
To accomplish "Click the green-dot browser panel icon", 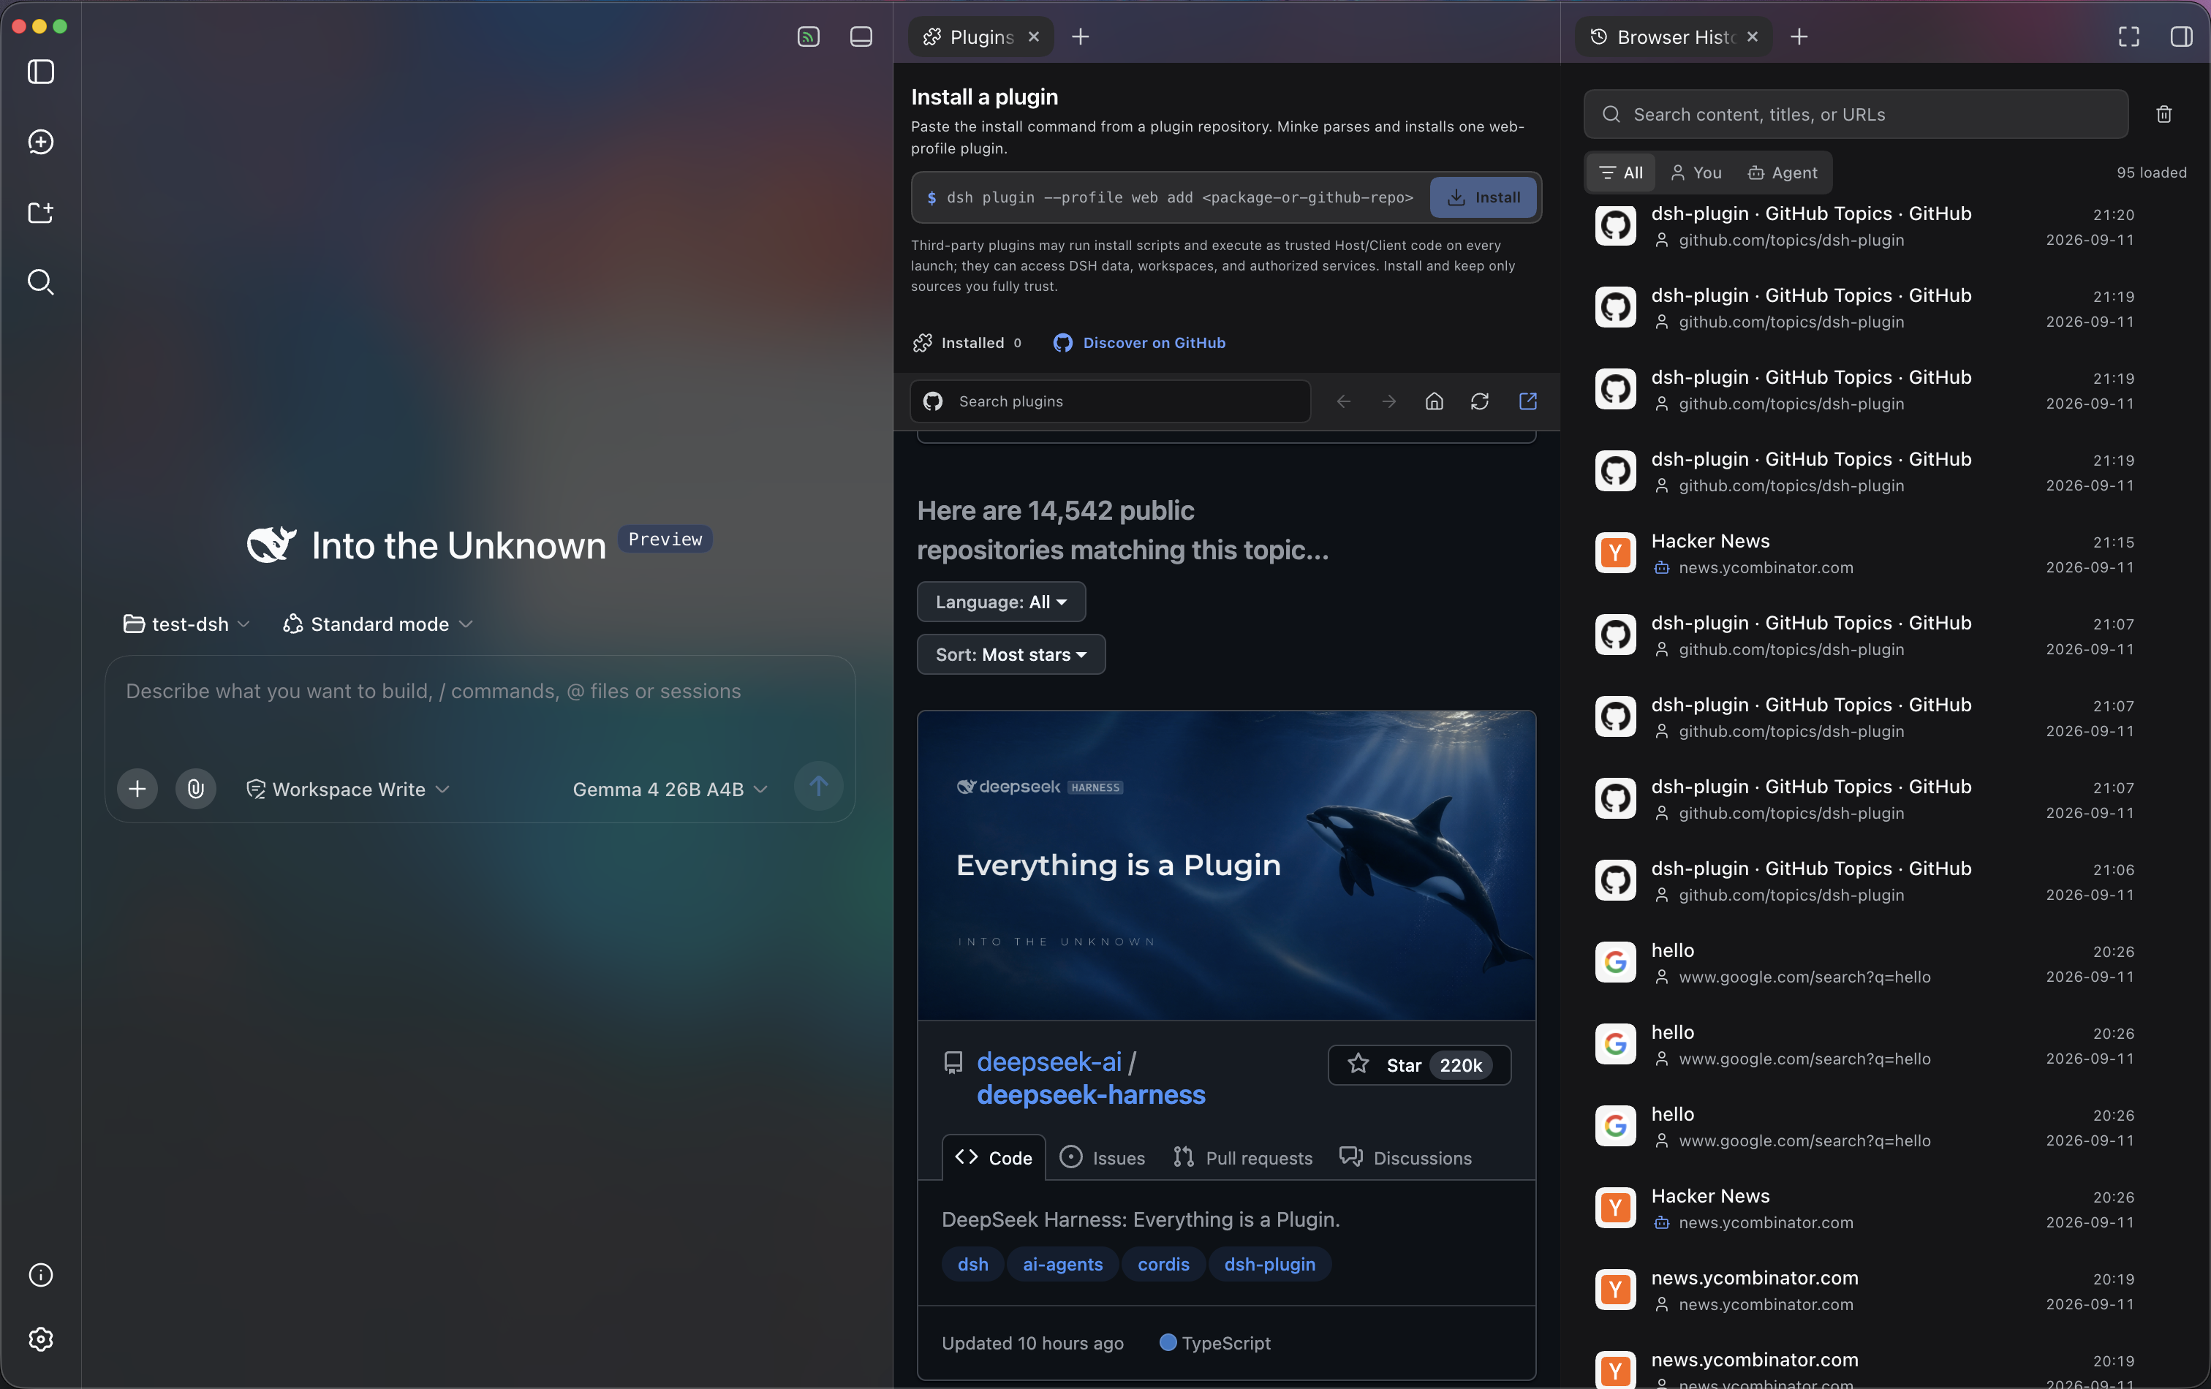I will pyautogui.click(x=808, y=37).
